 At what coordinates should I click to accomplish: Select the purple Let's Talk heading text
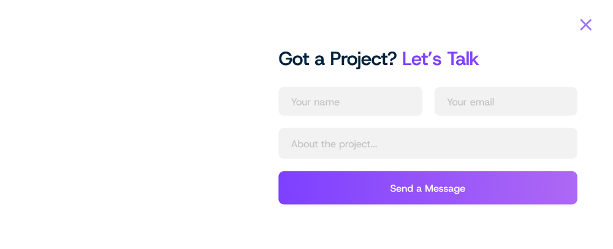coord(440,59)
